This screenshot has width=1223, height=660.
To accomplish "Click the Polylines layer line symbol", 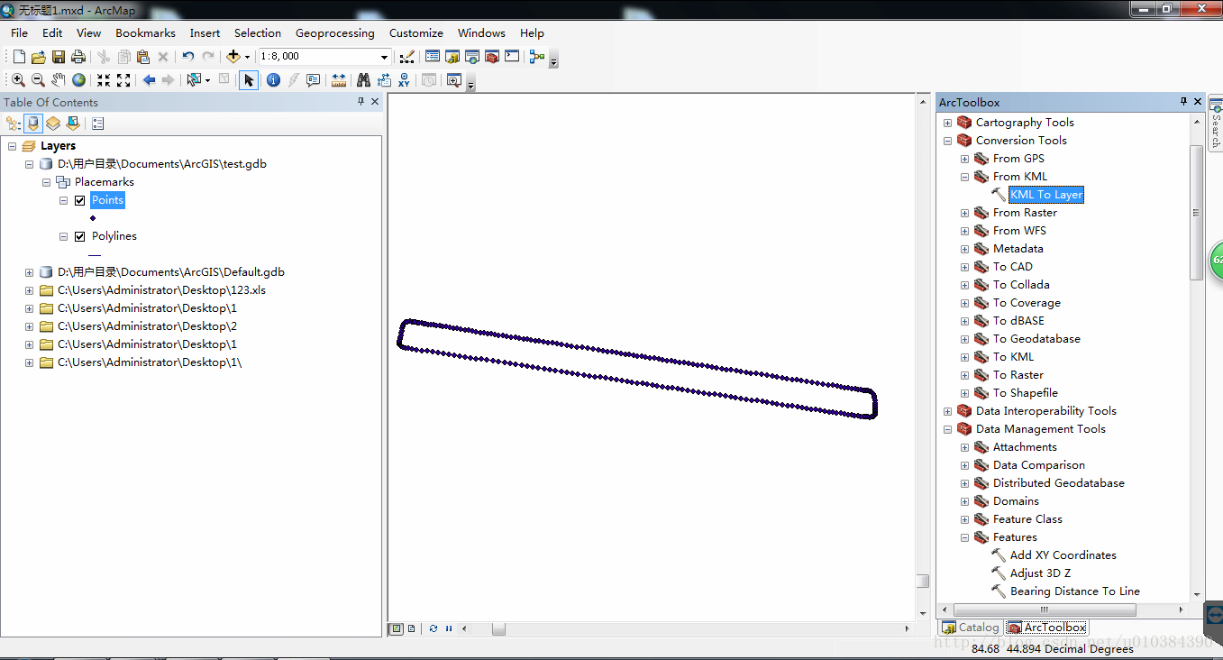I will tap(95, 254).
